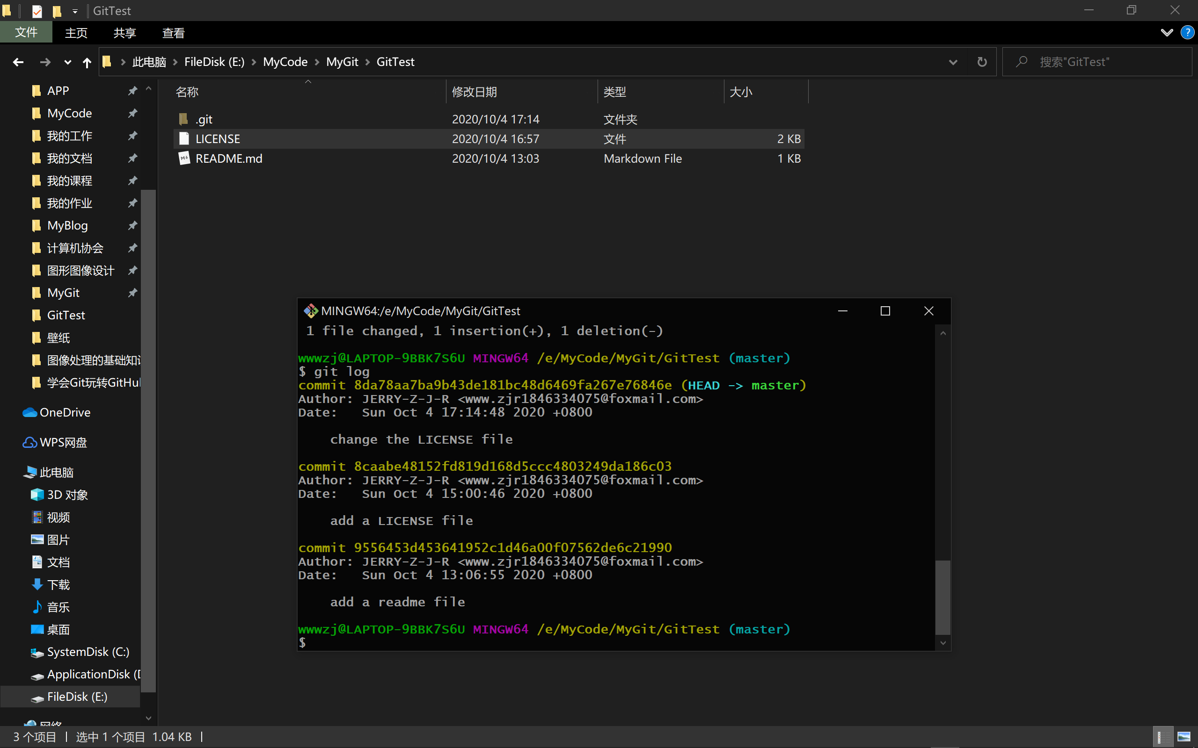Click terminal scroll down arrow
Viewport: 1198px width, 748px height.
[943, 643]
